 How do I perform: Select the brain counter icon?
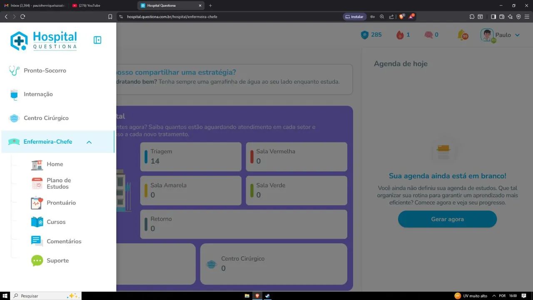(428, 35)
